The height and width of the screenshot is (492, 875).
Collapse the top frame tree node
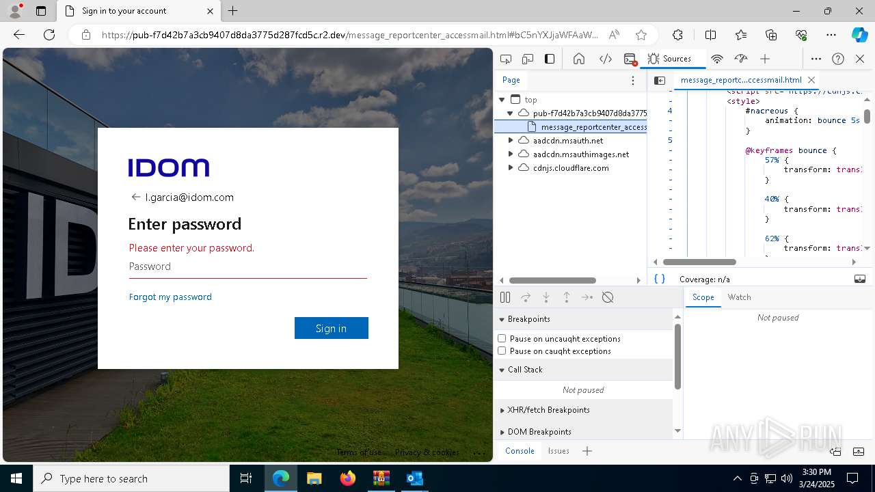click(x=502, y=100)
